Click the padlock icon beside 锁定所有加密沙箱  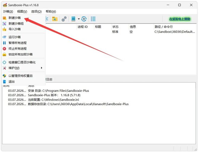click(5, 55)
